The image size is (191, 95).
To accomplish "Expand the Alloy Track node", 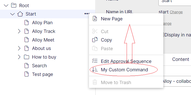I will click(x=19, y=31).
